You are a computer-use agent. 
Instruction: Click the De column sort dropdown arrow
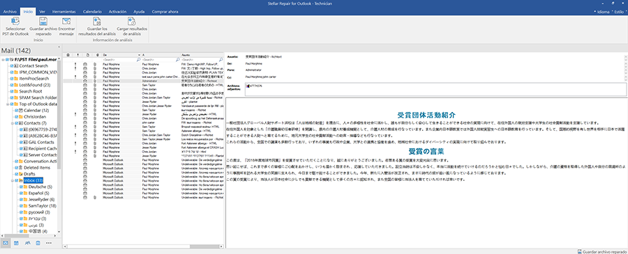pos(140,55)
